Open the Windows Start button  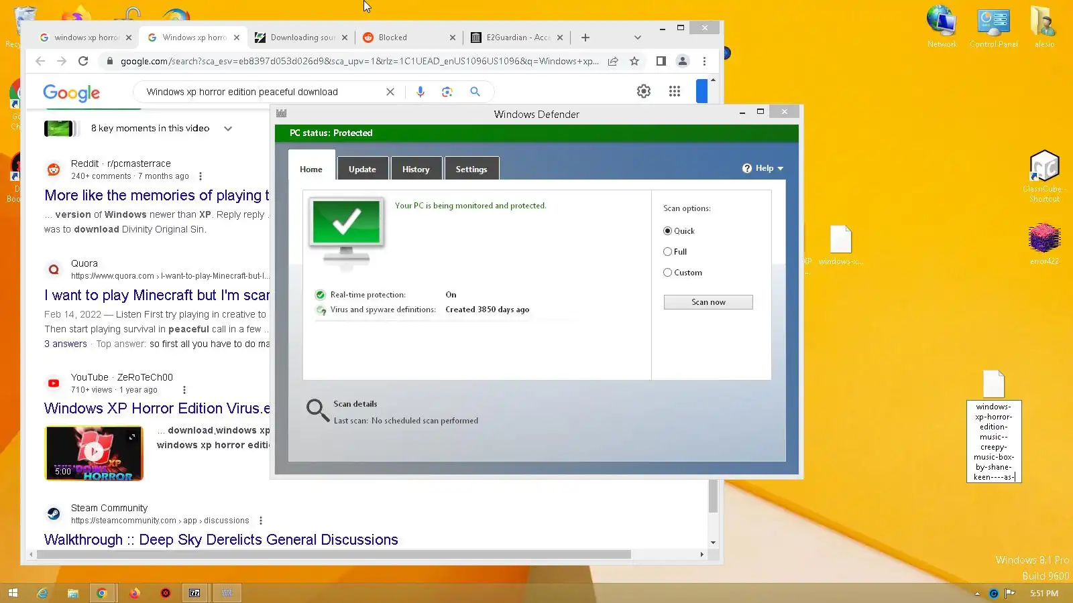pos(13,593)
